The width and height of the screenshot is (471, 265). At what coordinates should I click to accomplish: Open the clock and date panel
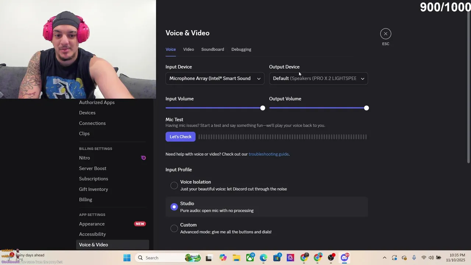coord(455,258)
